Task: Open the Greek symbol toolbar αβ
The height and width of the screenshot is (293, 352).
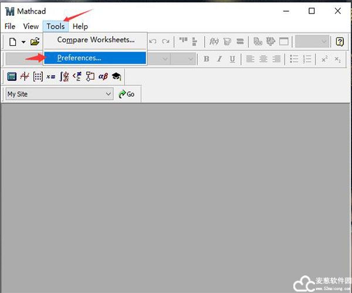Action: coord(103,77)
